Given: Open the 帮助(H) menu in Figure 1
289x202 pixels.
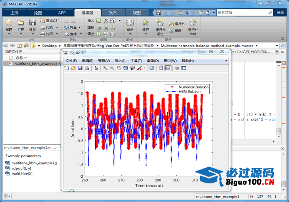Looking at the screenshot, I should coord(188,61).
